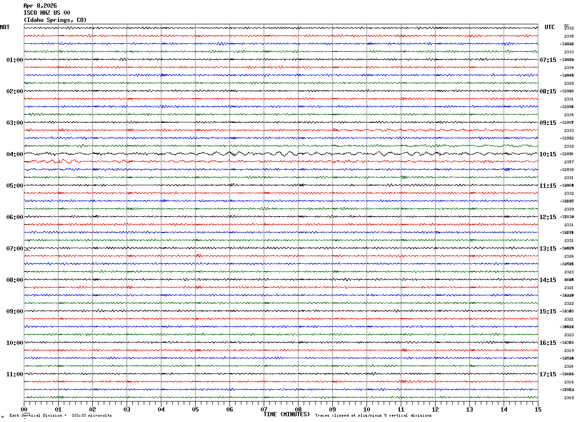
Task: Click the 04:00 MDT row label
Action: tap(15, 154)
